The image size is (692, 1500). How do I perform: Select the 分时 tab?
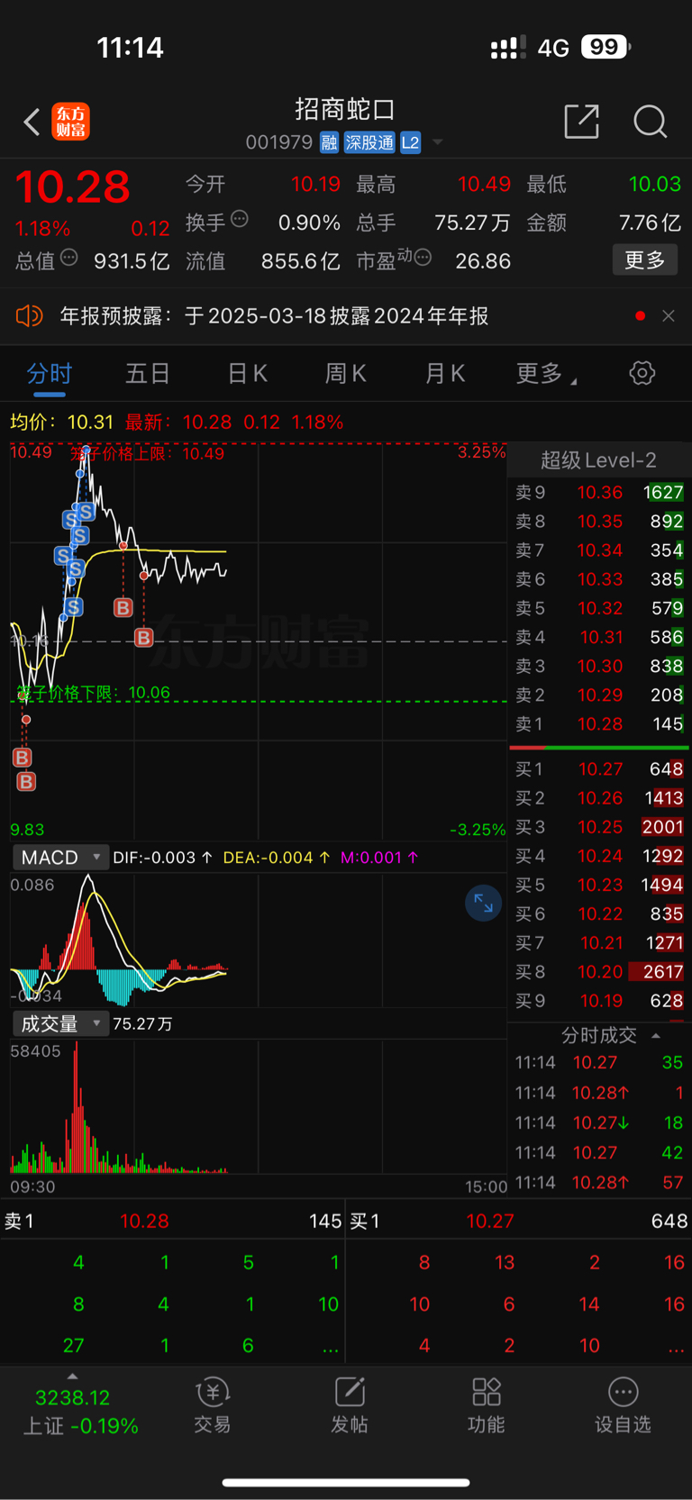click(50, 373)
